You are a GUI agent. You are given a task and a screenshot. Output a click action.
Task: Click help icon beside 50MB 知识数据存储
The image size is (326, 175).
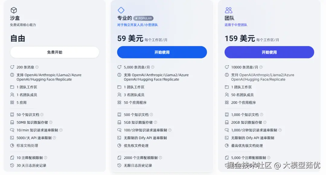point(51,122)
